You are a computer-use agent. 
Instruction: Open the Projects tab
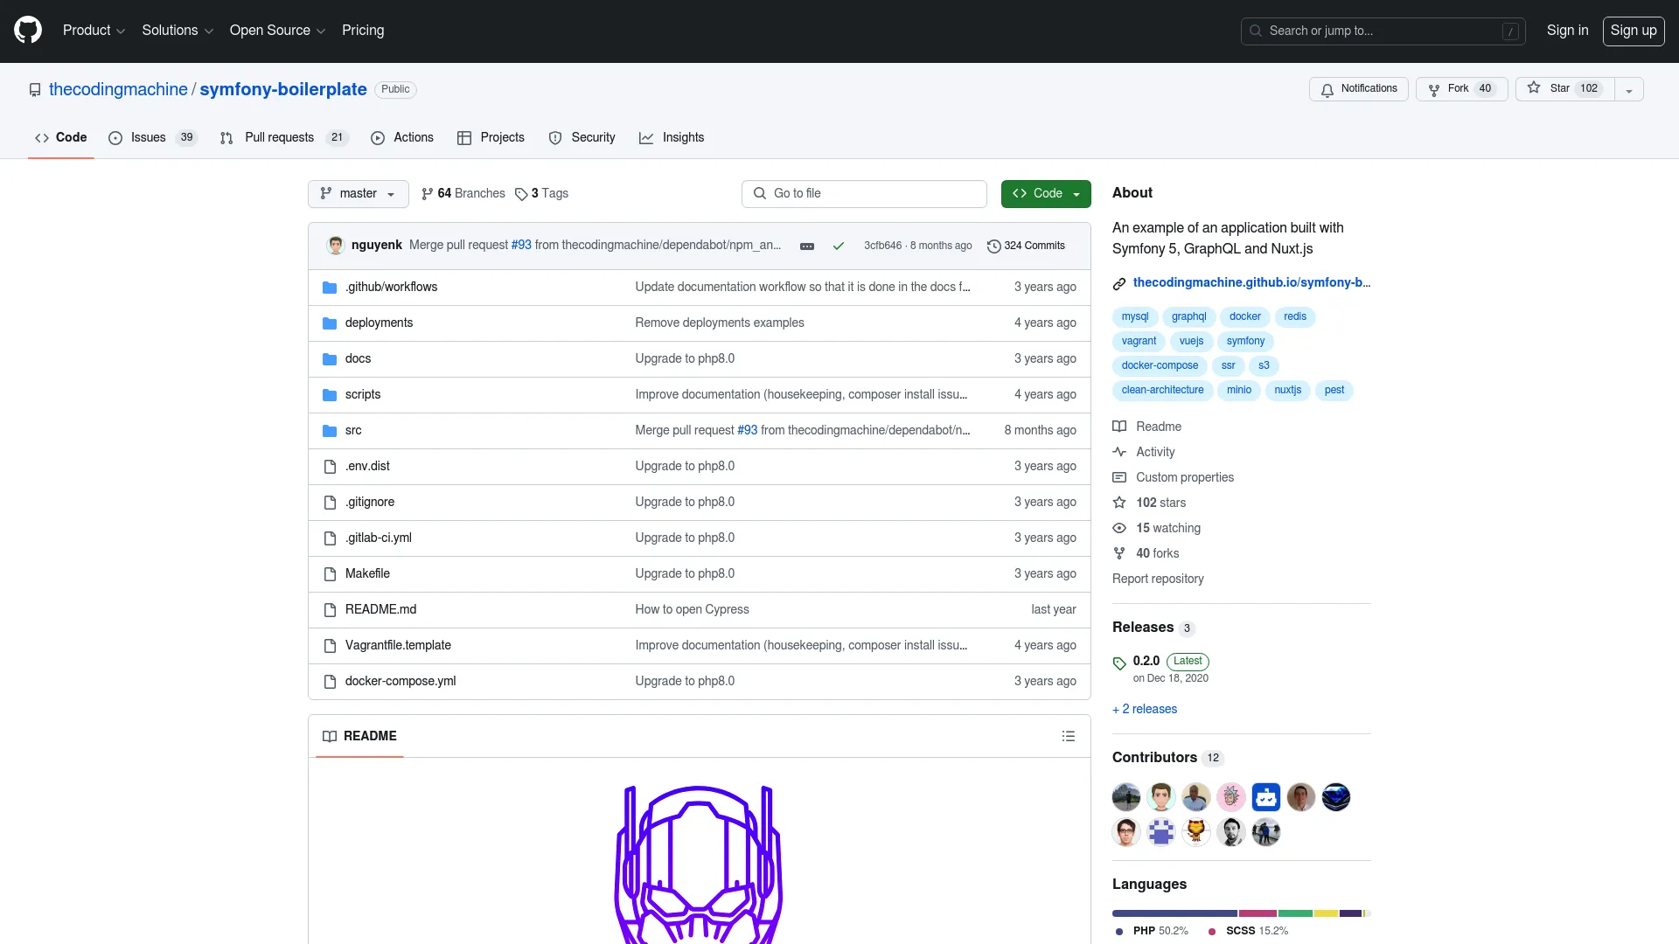point(491,138)
